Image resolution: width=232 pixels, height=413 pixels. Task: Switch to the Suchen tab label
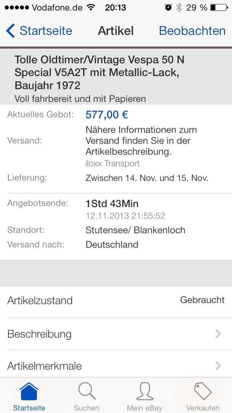pyautogui.click(x=87, y=408)
